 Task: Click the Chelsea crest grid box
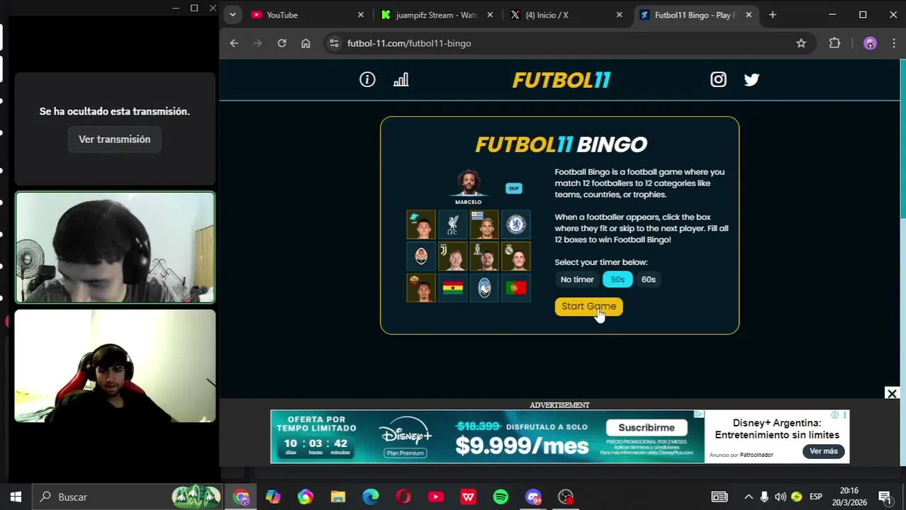point(516,225)
